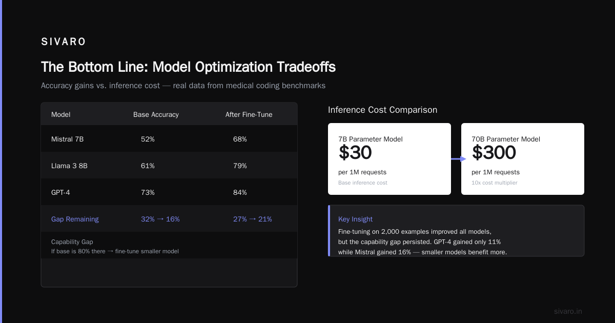Click the Capability Gap footnote label
This screenshot has width=615, height=323.
(x=72, y=241)
